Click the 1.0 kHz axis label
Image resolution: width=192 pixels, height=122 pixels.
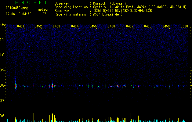click(3, 55)
